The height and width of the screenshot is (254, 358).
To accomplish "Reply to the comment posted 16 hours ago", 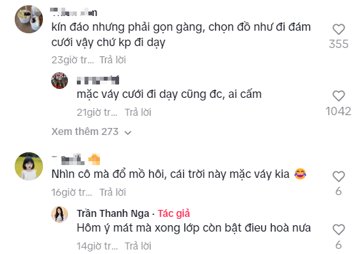I will [x=113, y=192].
